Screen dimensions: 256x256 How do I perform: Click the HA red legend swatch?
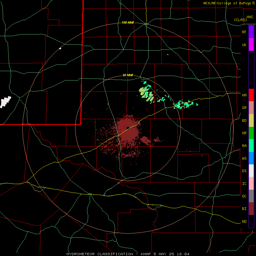click(x=251, y=95)
